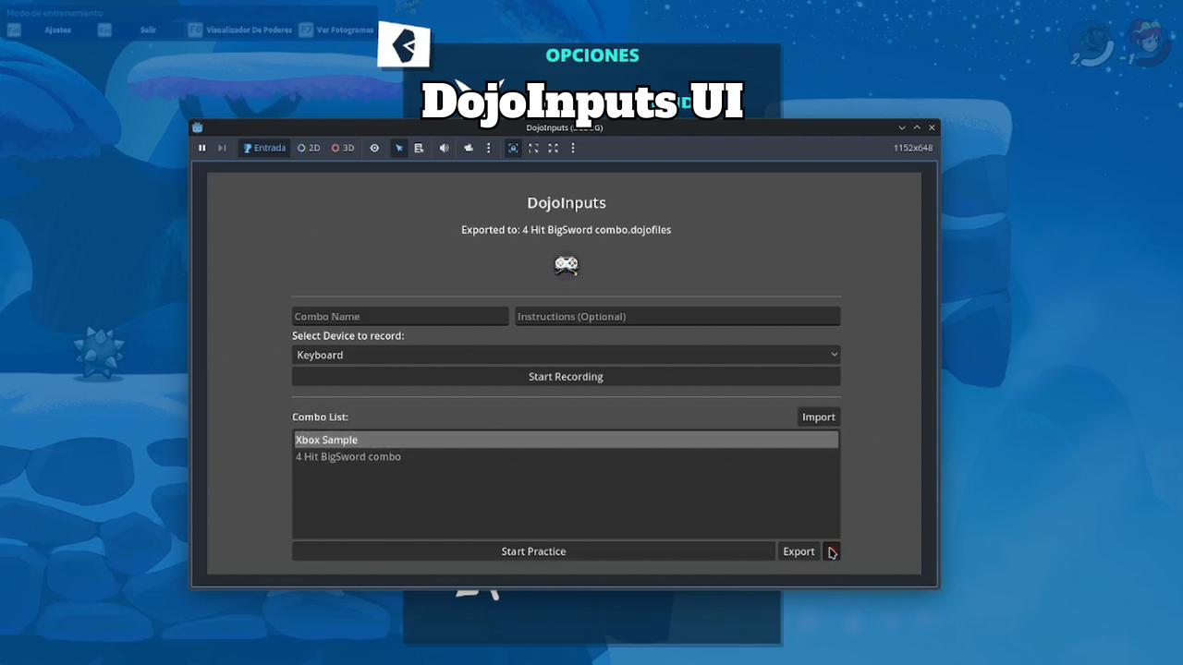
Task: Click the Export button
Action: point(799,551)
